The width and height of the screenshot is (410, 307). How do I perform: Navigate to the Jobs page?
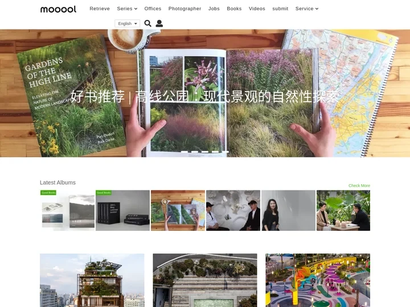click(214, 9)
